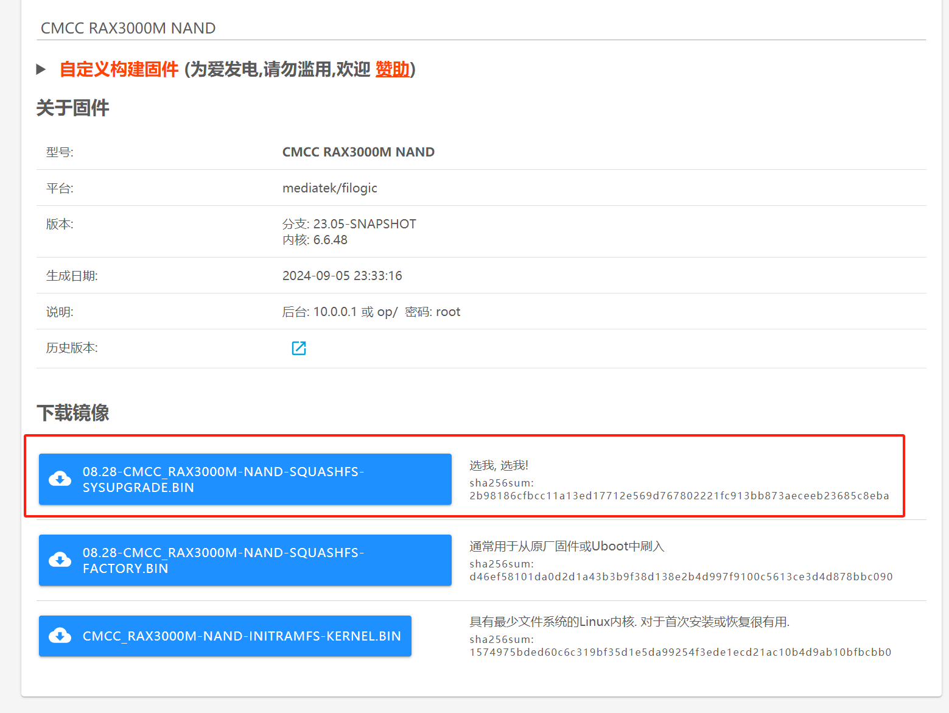Click the bold model name in 型号 row

358,152
